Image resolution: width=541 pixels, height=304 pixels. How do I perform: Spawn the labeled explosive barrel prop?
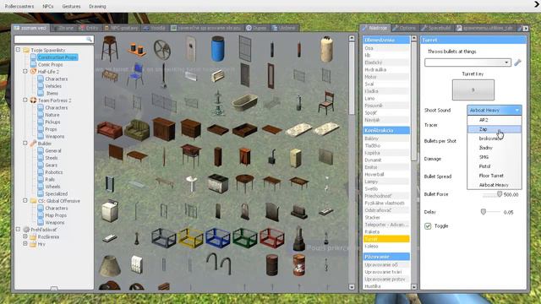coord(299,265)
